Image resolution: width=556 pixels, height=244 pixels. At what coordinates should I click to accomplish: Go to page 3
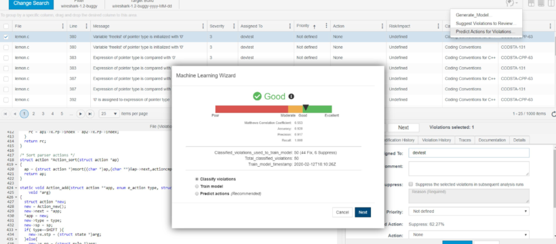click(43, 114)
